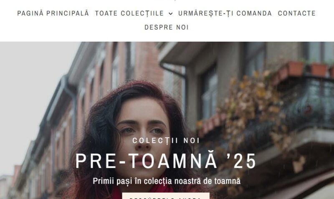Open the CONTACTE page

point(297,13)
